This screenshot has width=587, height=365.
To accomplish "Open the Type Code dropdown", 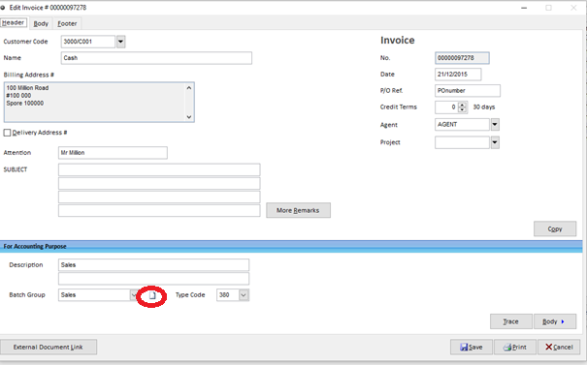I will 244,295.
